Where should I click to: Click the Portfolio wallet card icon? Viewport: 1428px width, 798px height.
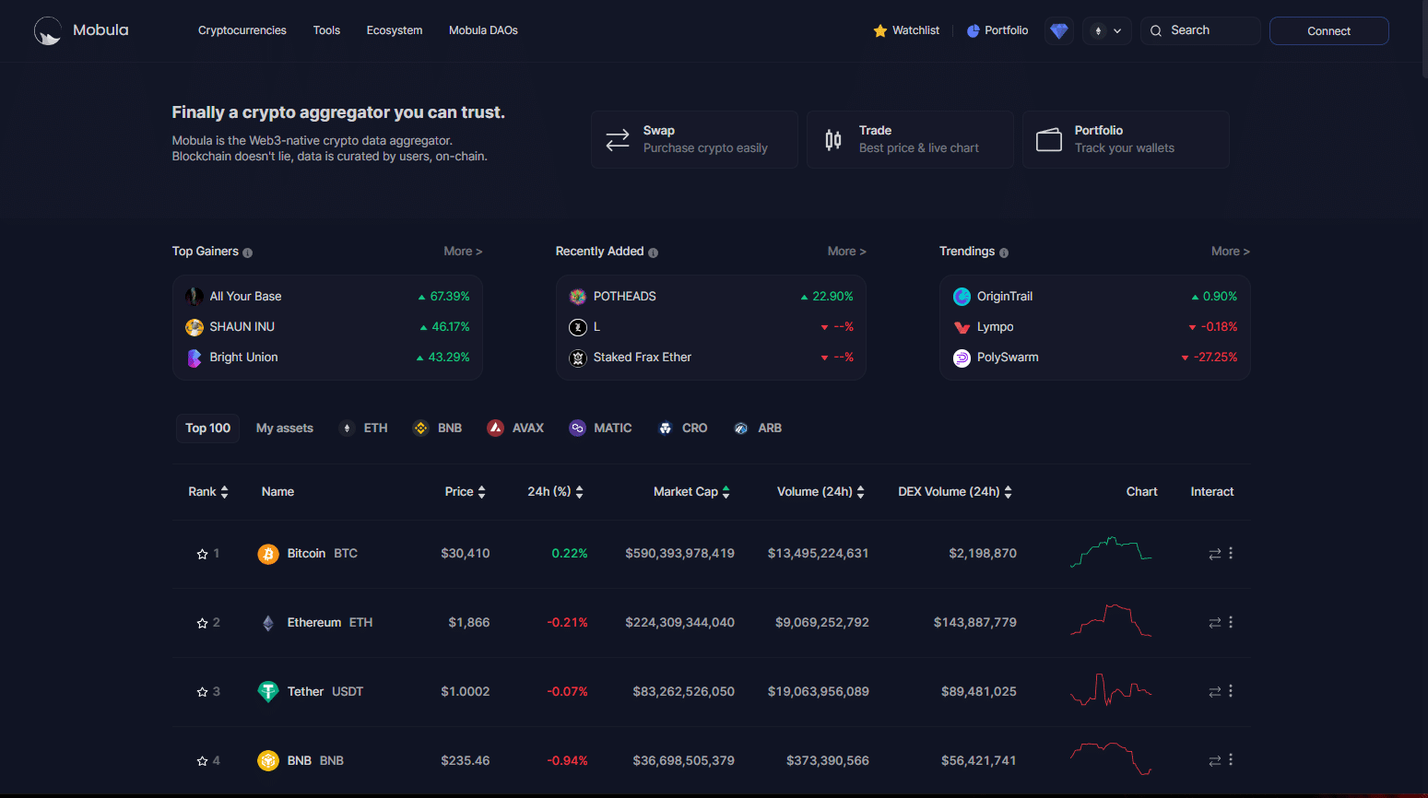coord(1049,140)
